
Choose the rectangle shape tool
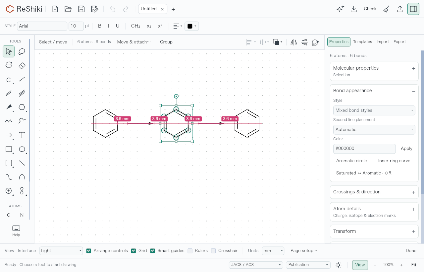coord(9,149)
